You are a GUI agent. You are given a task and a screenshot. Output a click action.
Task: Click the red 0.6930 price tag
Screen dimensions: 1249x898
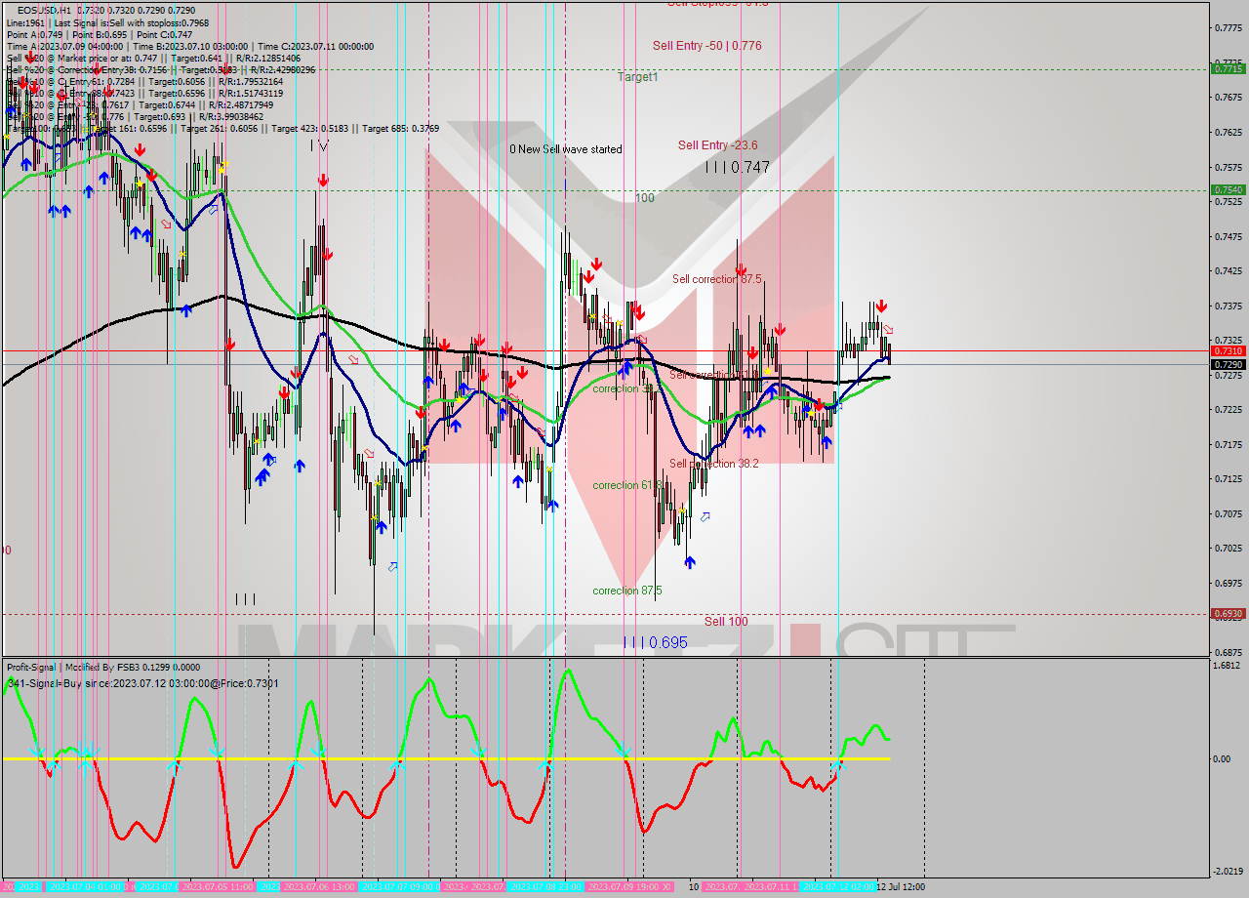[x=1228, y=614]
